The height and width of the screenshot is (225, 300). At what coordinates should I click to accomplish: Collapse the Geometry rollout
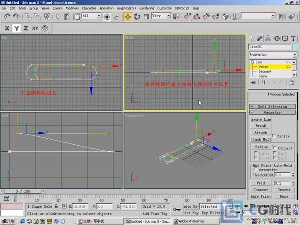click(272, 112)
